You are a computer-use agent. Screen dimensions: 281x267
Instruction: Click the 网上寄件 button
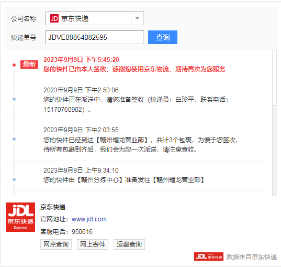tap(93, 244)
